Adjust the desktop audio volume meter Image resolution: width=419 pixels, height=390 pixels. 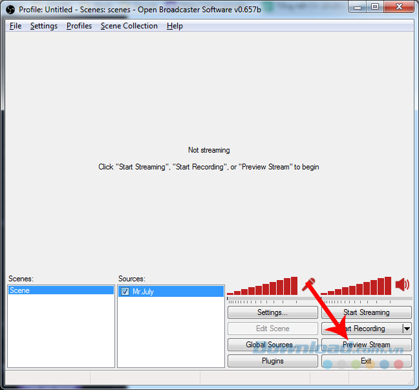point(356,286)
